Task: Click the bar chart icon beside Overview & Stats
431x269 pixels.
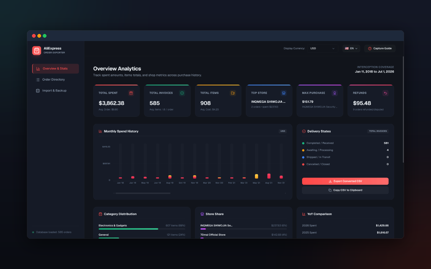Action: (38, 69)
